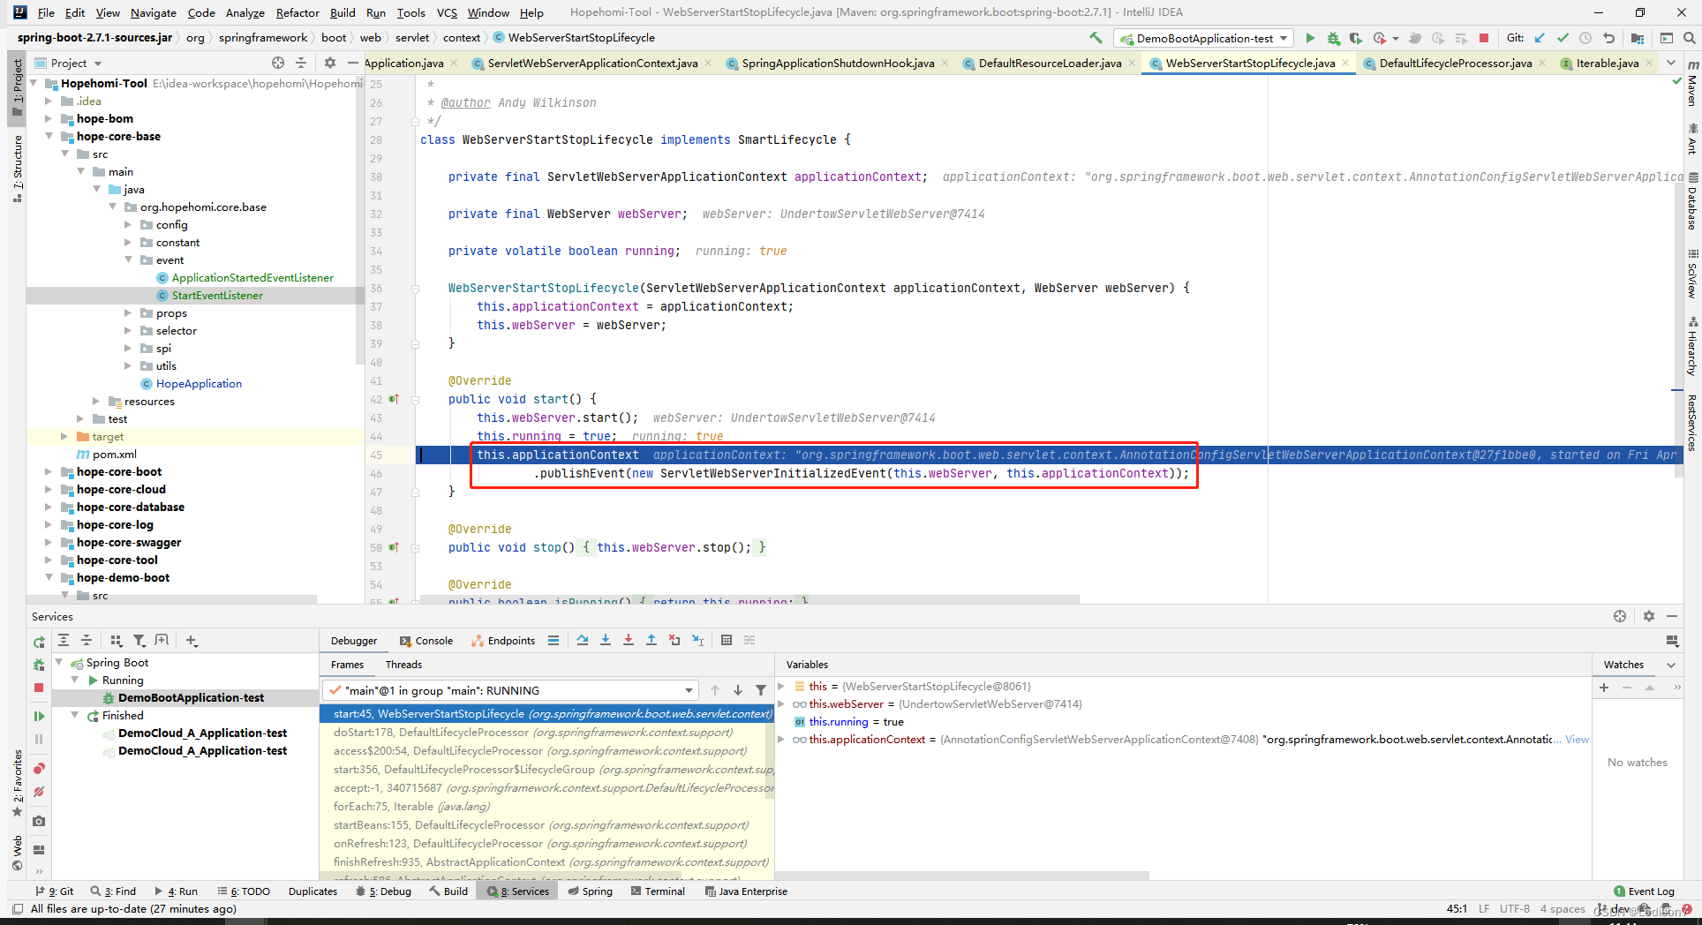The width and height of the screenshot is (1702, 925).
Task: Start debugging with the bug icon in the top toolbar
Action: point(1333,38)
